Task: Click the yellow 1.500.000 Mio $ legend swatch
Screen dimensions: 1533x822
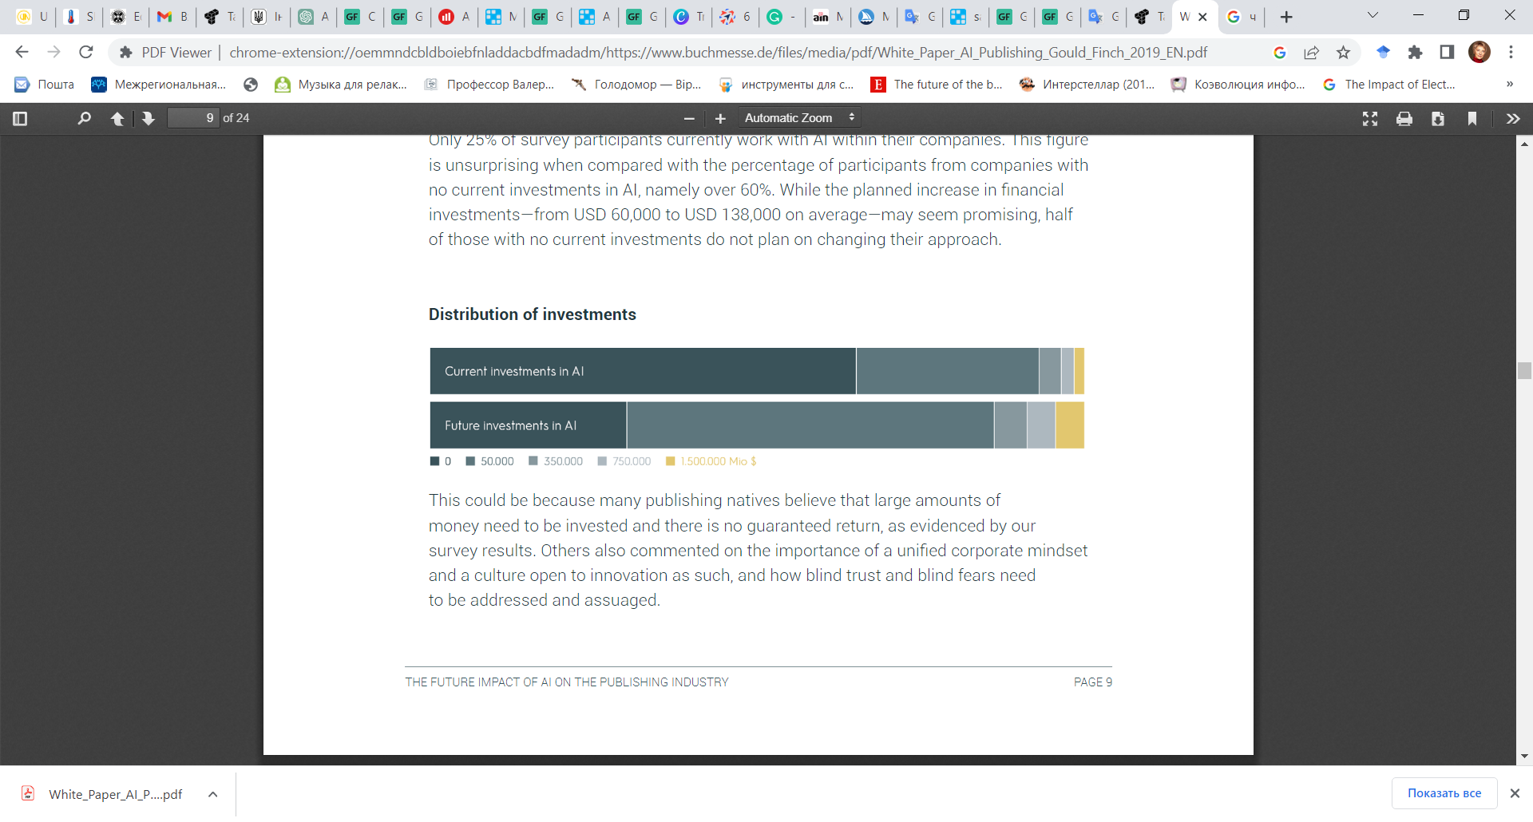Action: click(671, 461)
